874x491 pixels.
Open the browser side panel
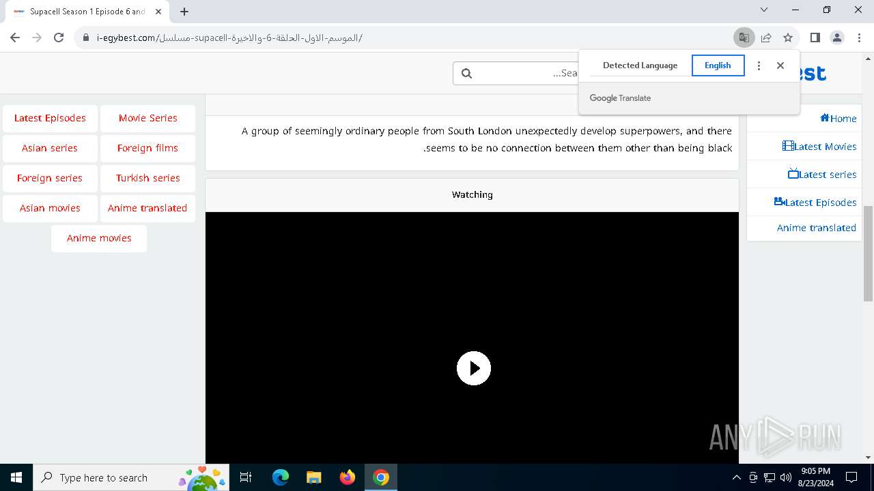pyautogui.click(x=815, y=38)
